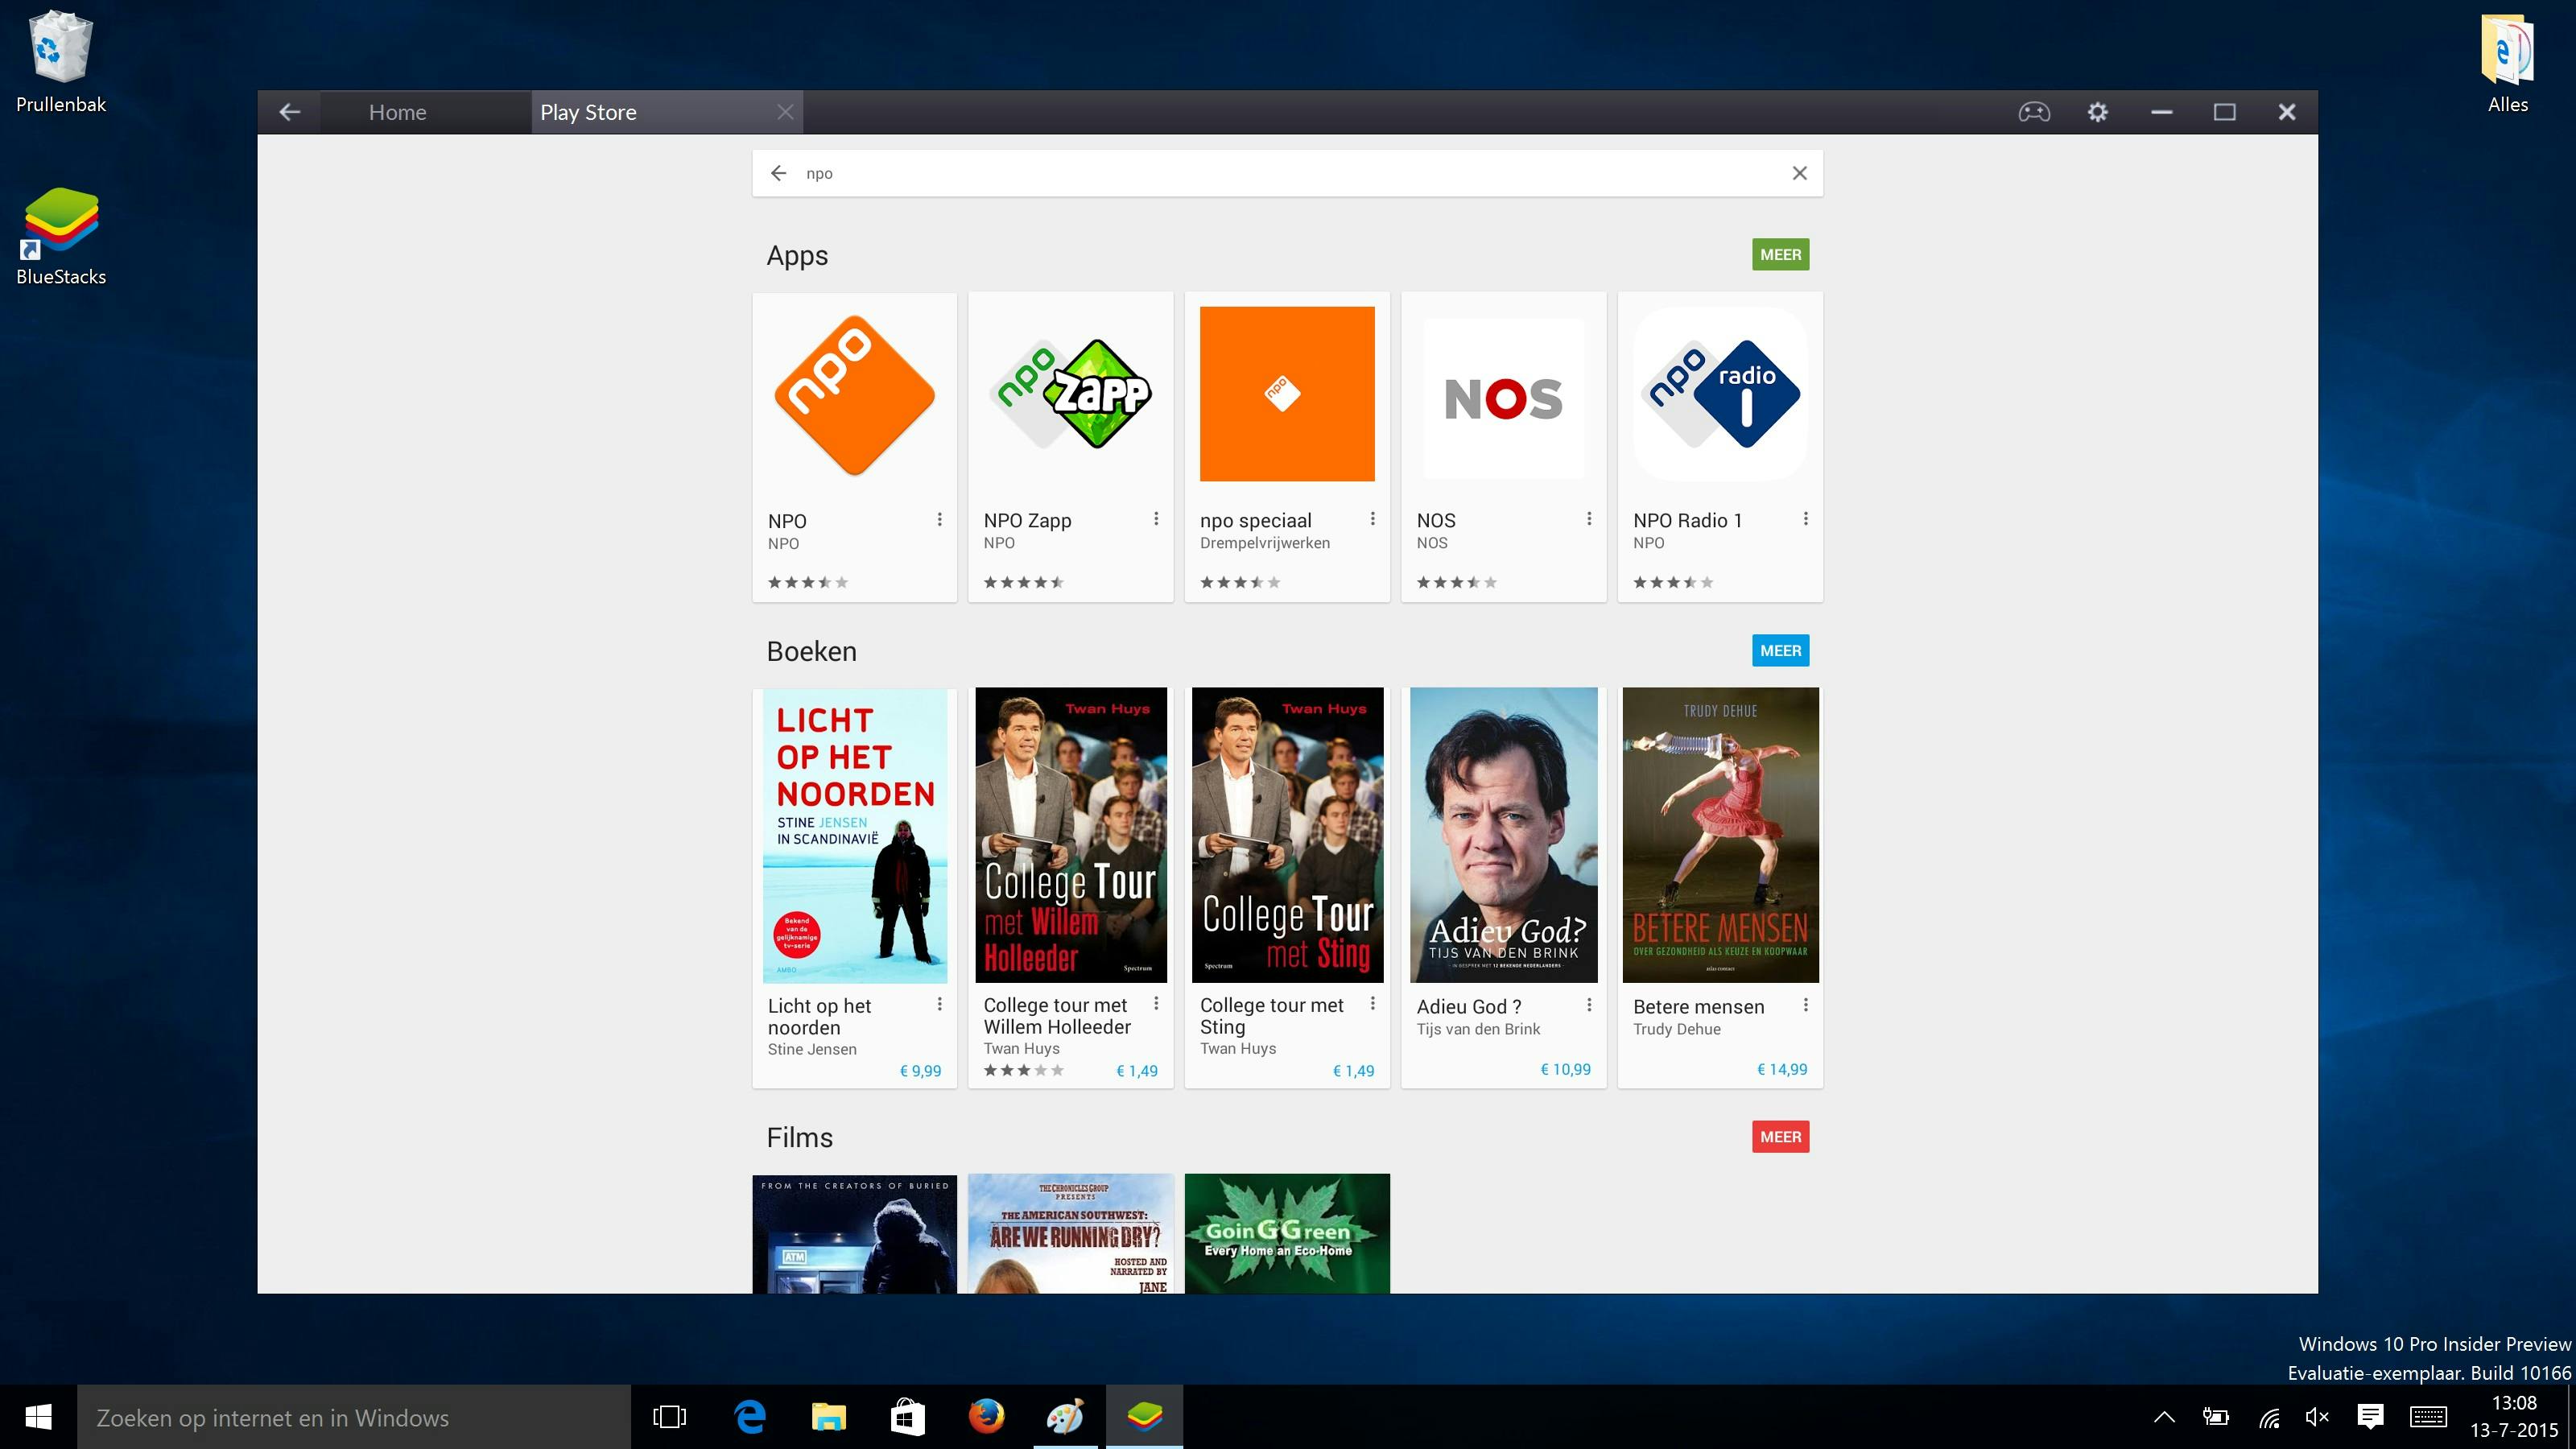Open overflow menu for NPO app

click(x=939, y=519)
